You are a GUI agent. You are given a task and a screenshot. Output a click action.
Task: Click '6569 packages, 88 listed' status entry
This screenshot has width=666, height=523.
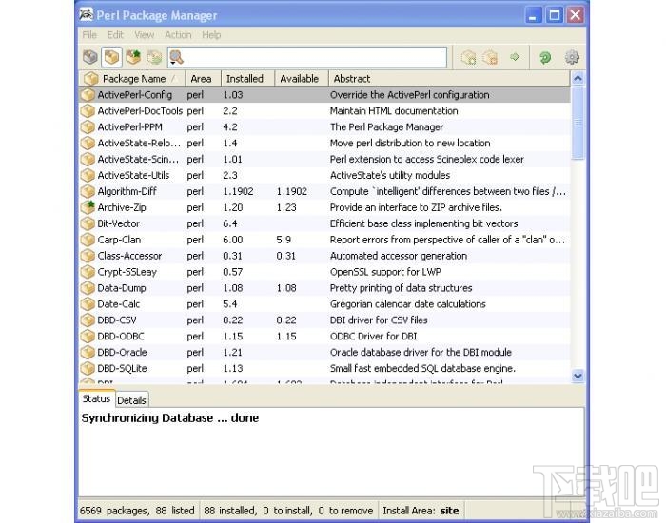pos(137,511)
